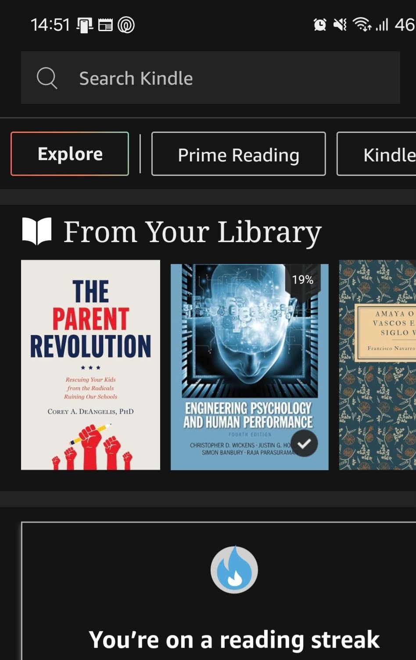The width and height of the screenshot is (416, 660).
Task: Tap the calendar notification icon in status bar
Action: point(105,25)
